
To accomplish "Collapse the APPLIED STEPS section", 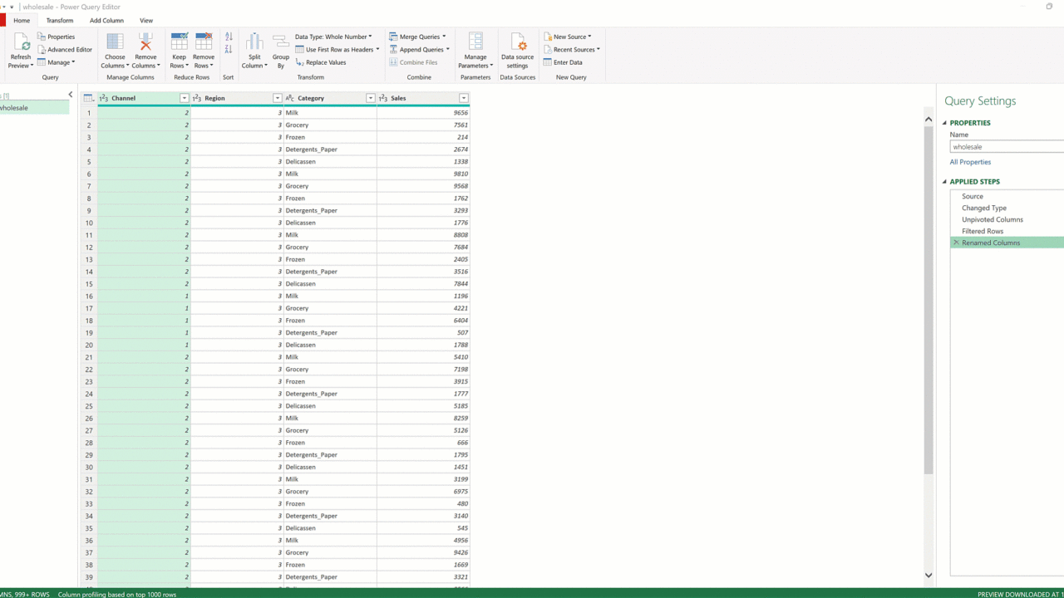I will pyautogui.click(x=945, y=182).
